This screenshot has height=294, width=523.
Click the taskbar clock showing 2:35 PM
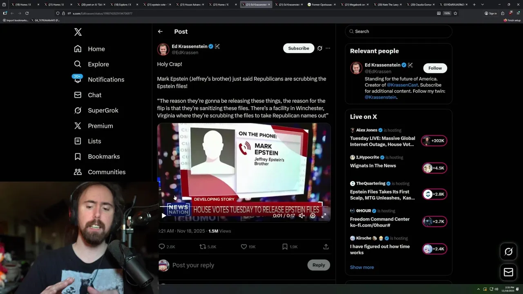pos(508,289)
